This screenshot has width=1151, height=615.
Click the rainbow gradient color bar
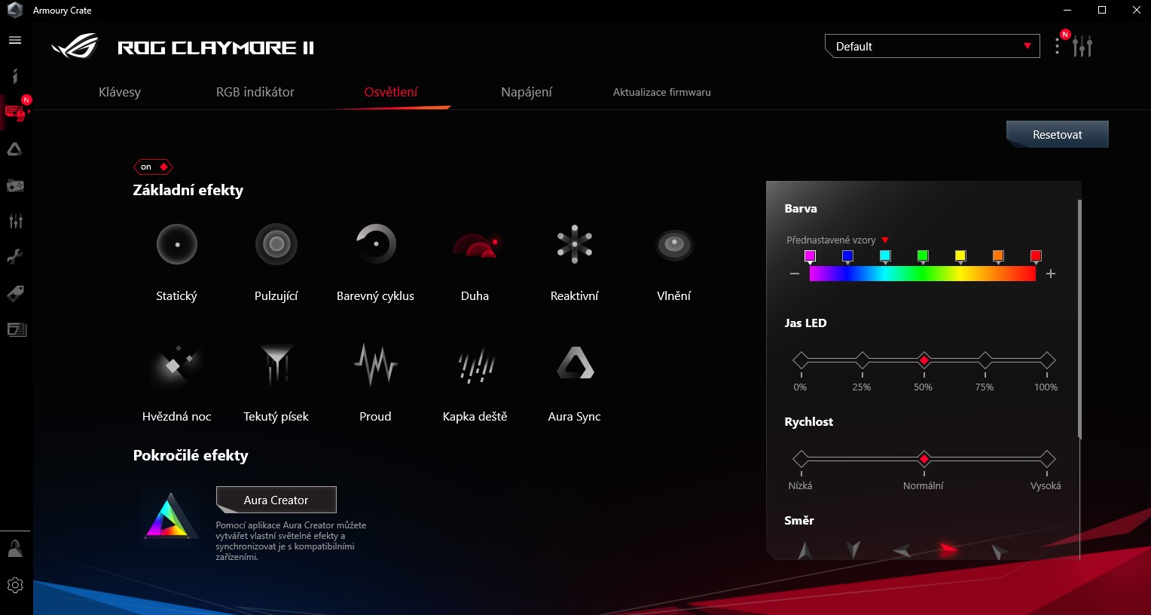[x=923, y=274]
